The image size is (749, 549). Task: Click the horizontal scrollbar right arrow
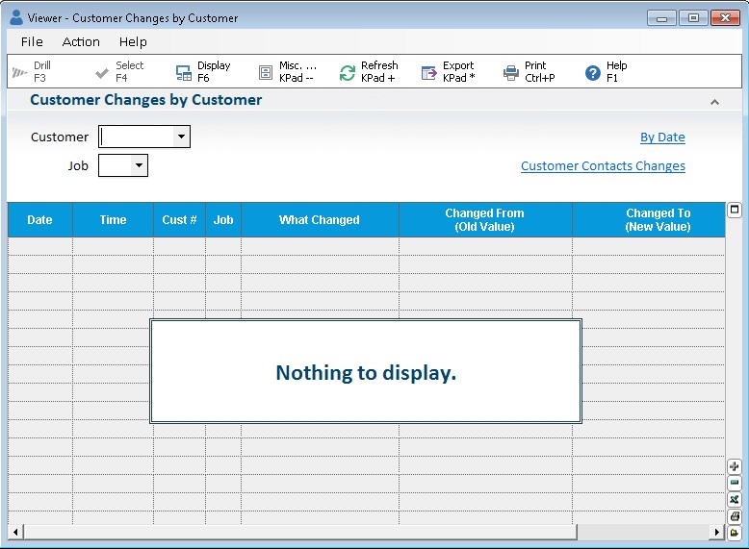point(716,532)
